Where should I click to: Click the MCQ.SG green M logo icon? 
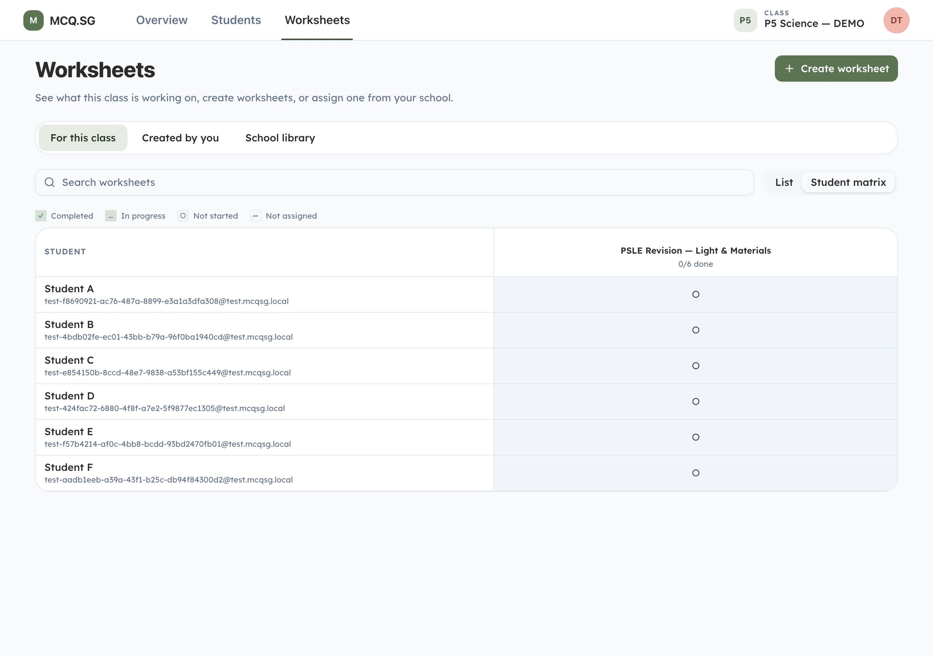[x=33, y=20]
